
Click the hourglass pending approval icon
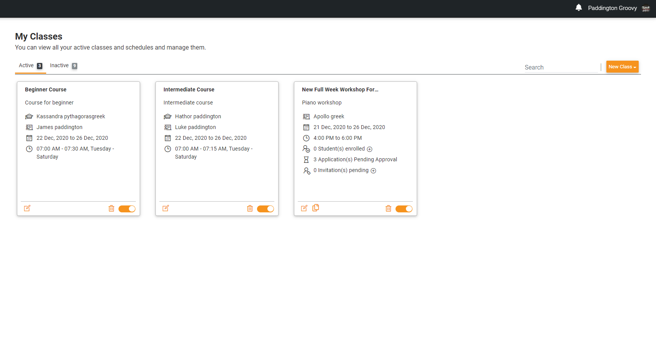[306, 159]
